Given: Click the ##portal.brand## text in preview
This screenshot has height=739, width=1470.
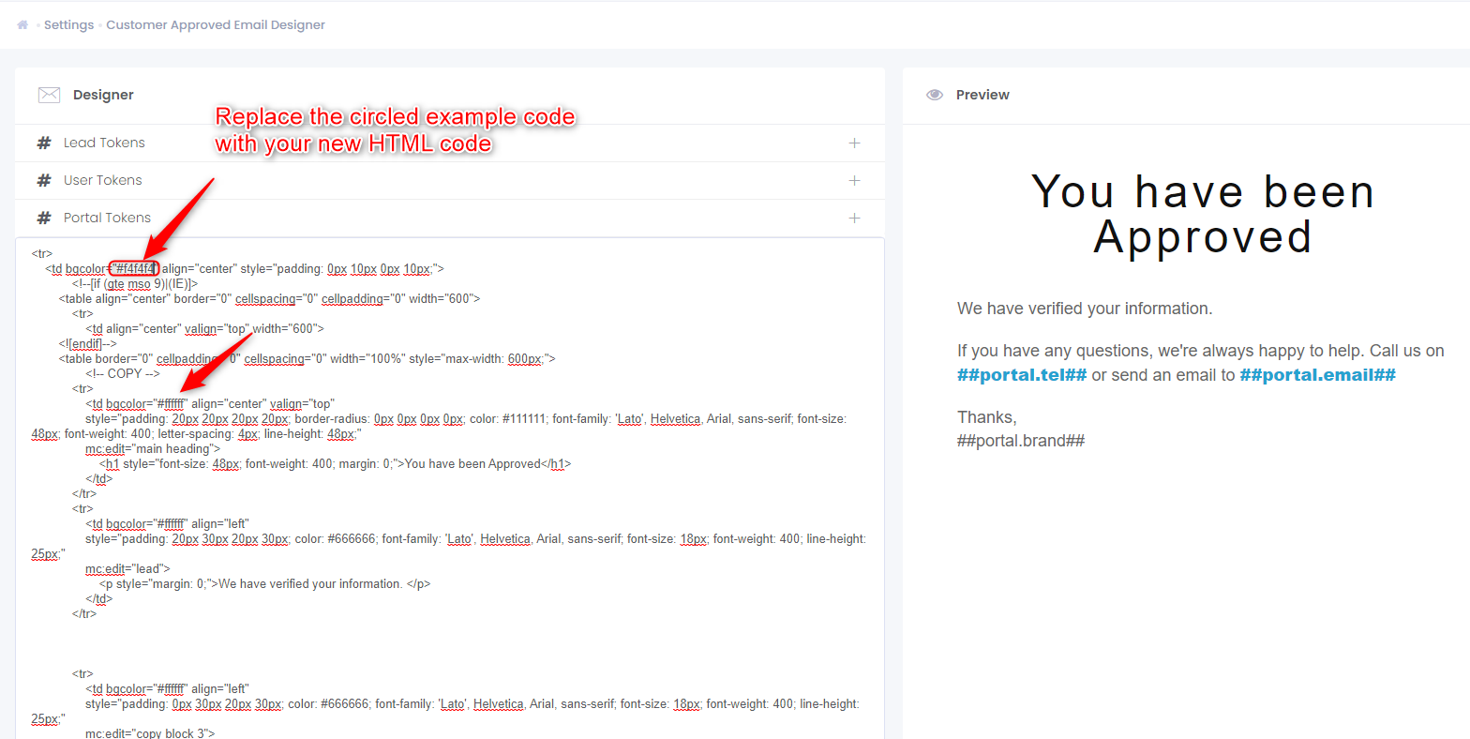Looking at the screenshot, I should pyautogui.click(x=1021, y=441).
